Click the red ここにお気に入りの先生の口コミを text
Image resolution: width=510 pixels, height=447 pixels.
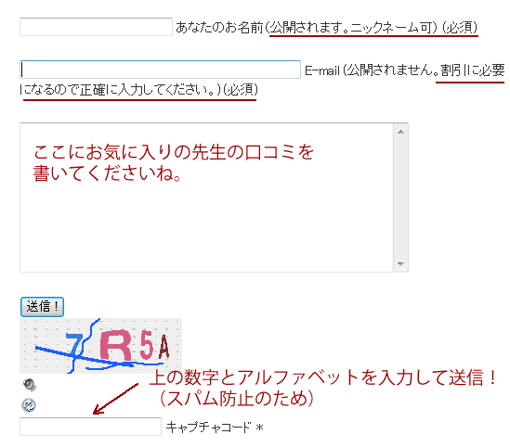[x=174, y=152]
